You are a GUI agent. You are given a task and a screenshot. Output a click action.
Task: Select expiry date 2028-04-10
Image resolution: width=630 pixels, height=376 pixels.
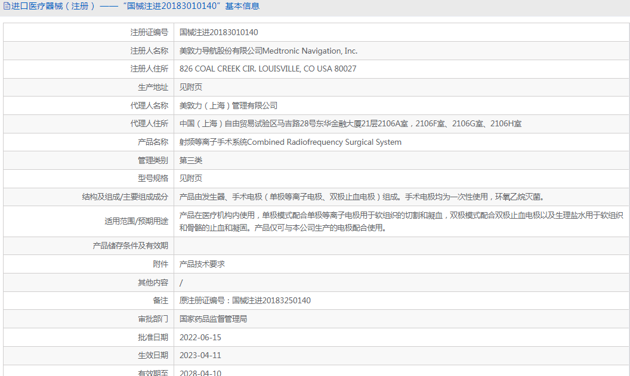pyautogui.click(x=200, y=373)
